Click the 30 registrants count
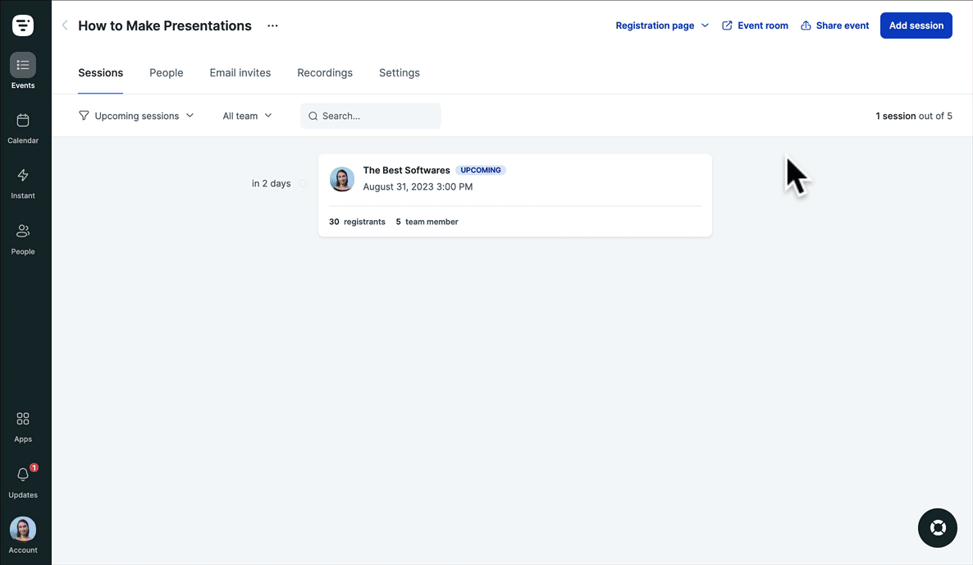This screenshot has height=565, width=973. (x=357, y=222)
